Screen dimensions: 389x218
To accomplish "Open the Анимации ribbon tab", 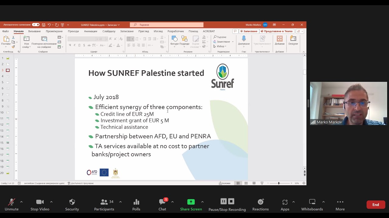I will 91,31.
